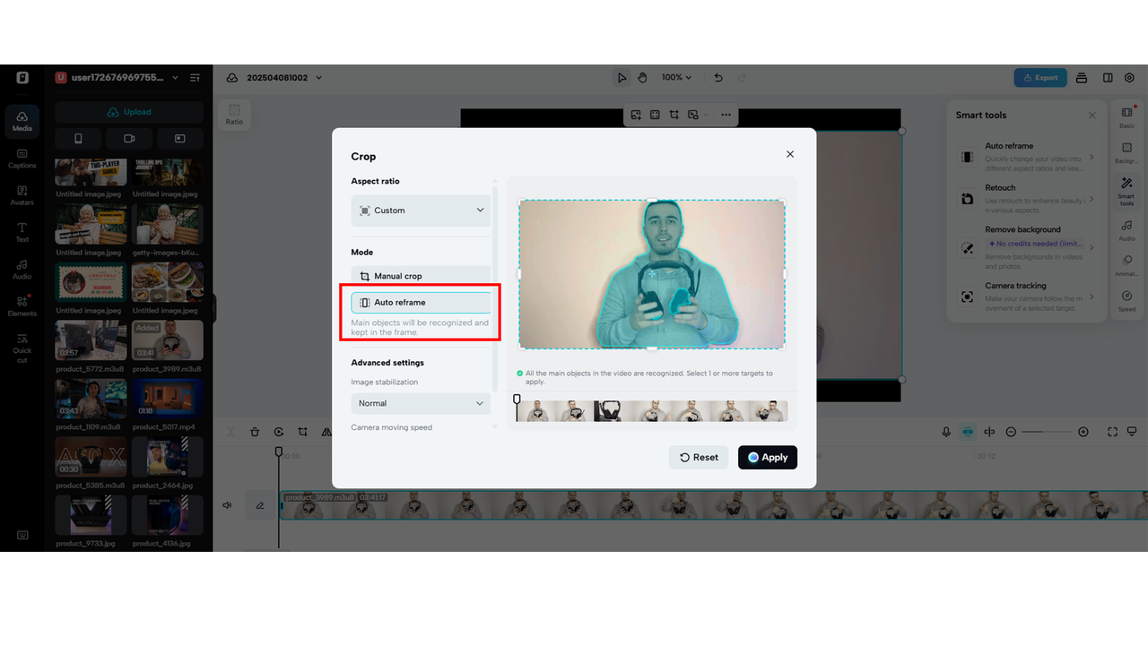The image size is (1148, 645).
Task: Open the Normal image stabilization dropdown
Action: pyautogui.click(x=421, y=403)
